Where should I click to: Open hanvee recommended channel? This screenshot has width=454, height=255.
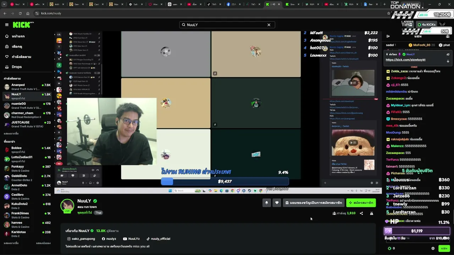[x=27, y=225]
